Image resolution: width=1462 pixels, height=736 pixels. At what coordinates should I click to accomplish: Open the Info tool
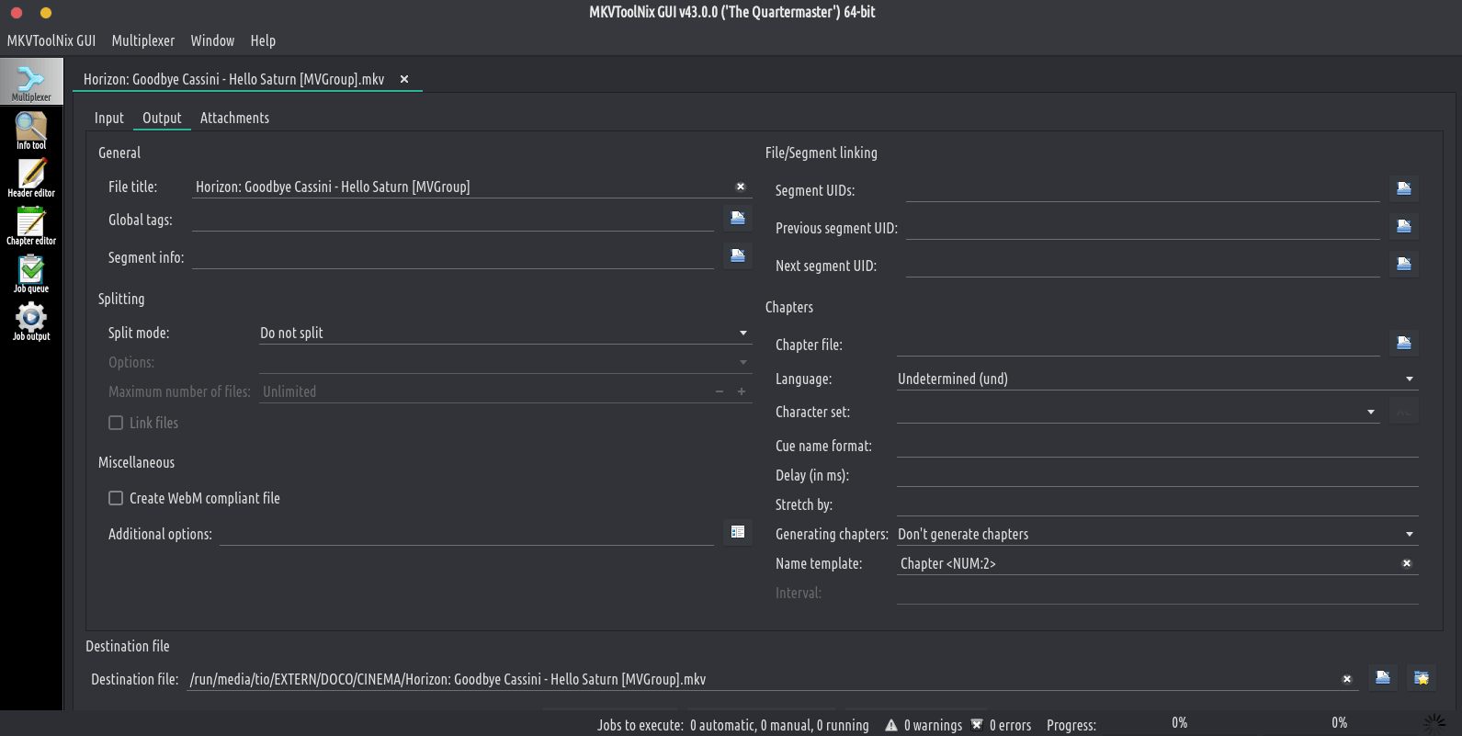pos(31,130)
